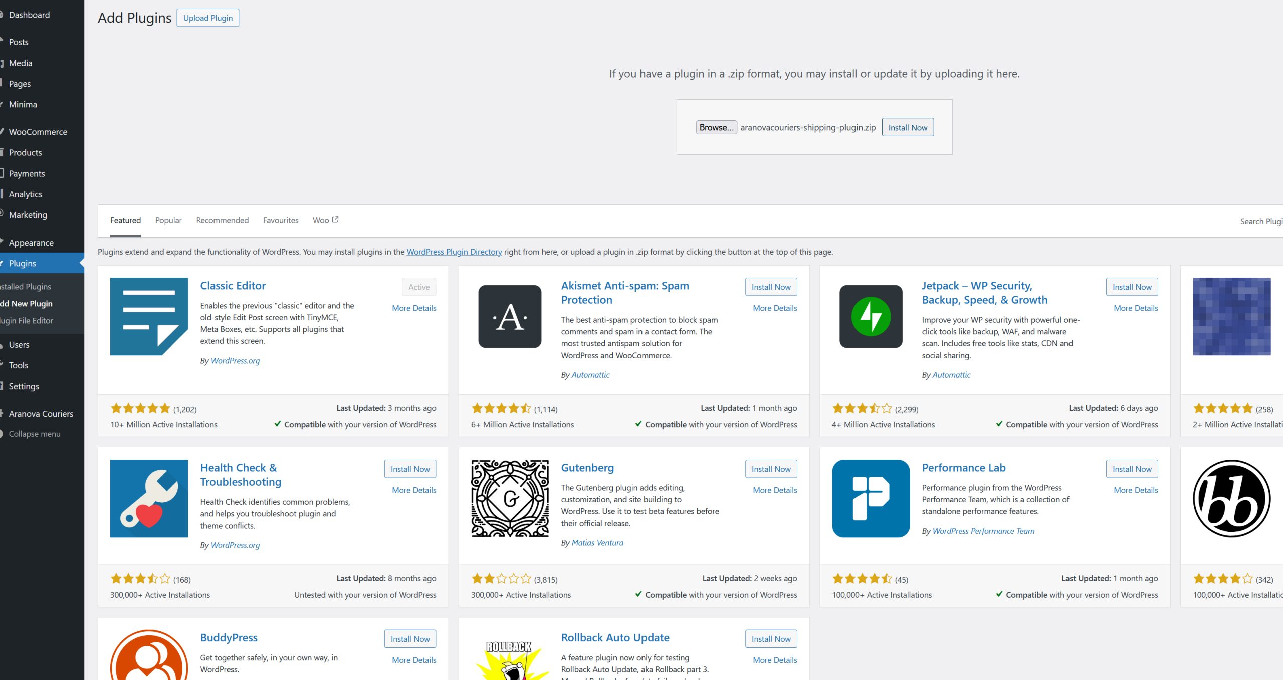This screenshot has height=680, width=1283.
Task: Click the blue pixelated plugin thumbnail
Action: tap(1231, 316)
